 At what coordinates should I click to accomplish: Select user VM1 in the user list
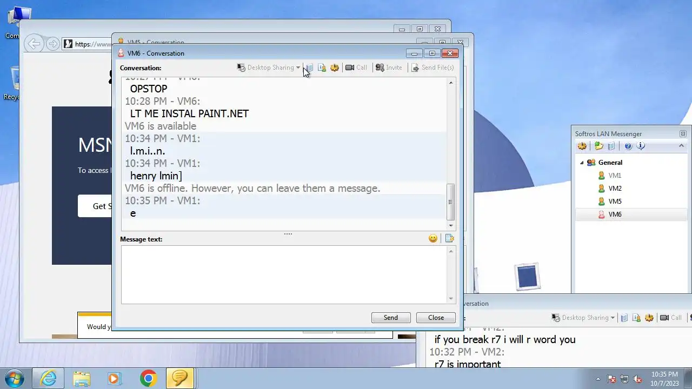[x=615, y=176]
